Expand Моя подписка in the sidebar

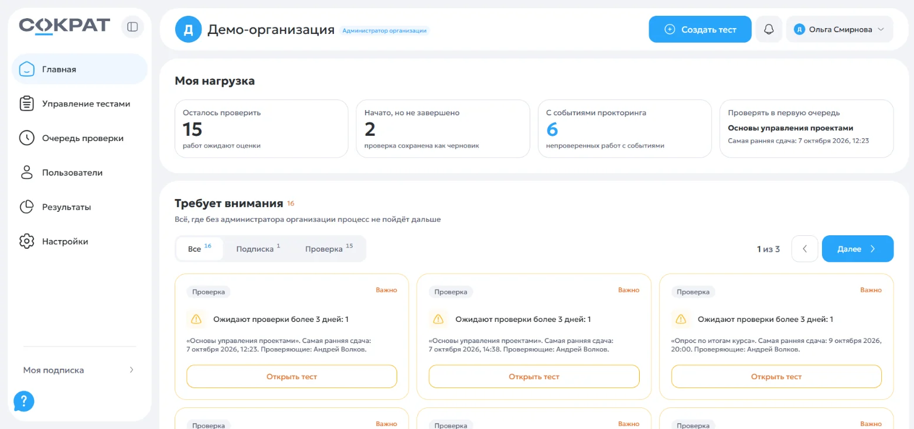tap(79, 370)
